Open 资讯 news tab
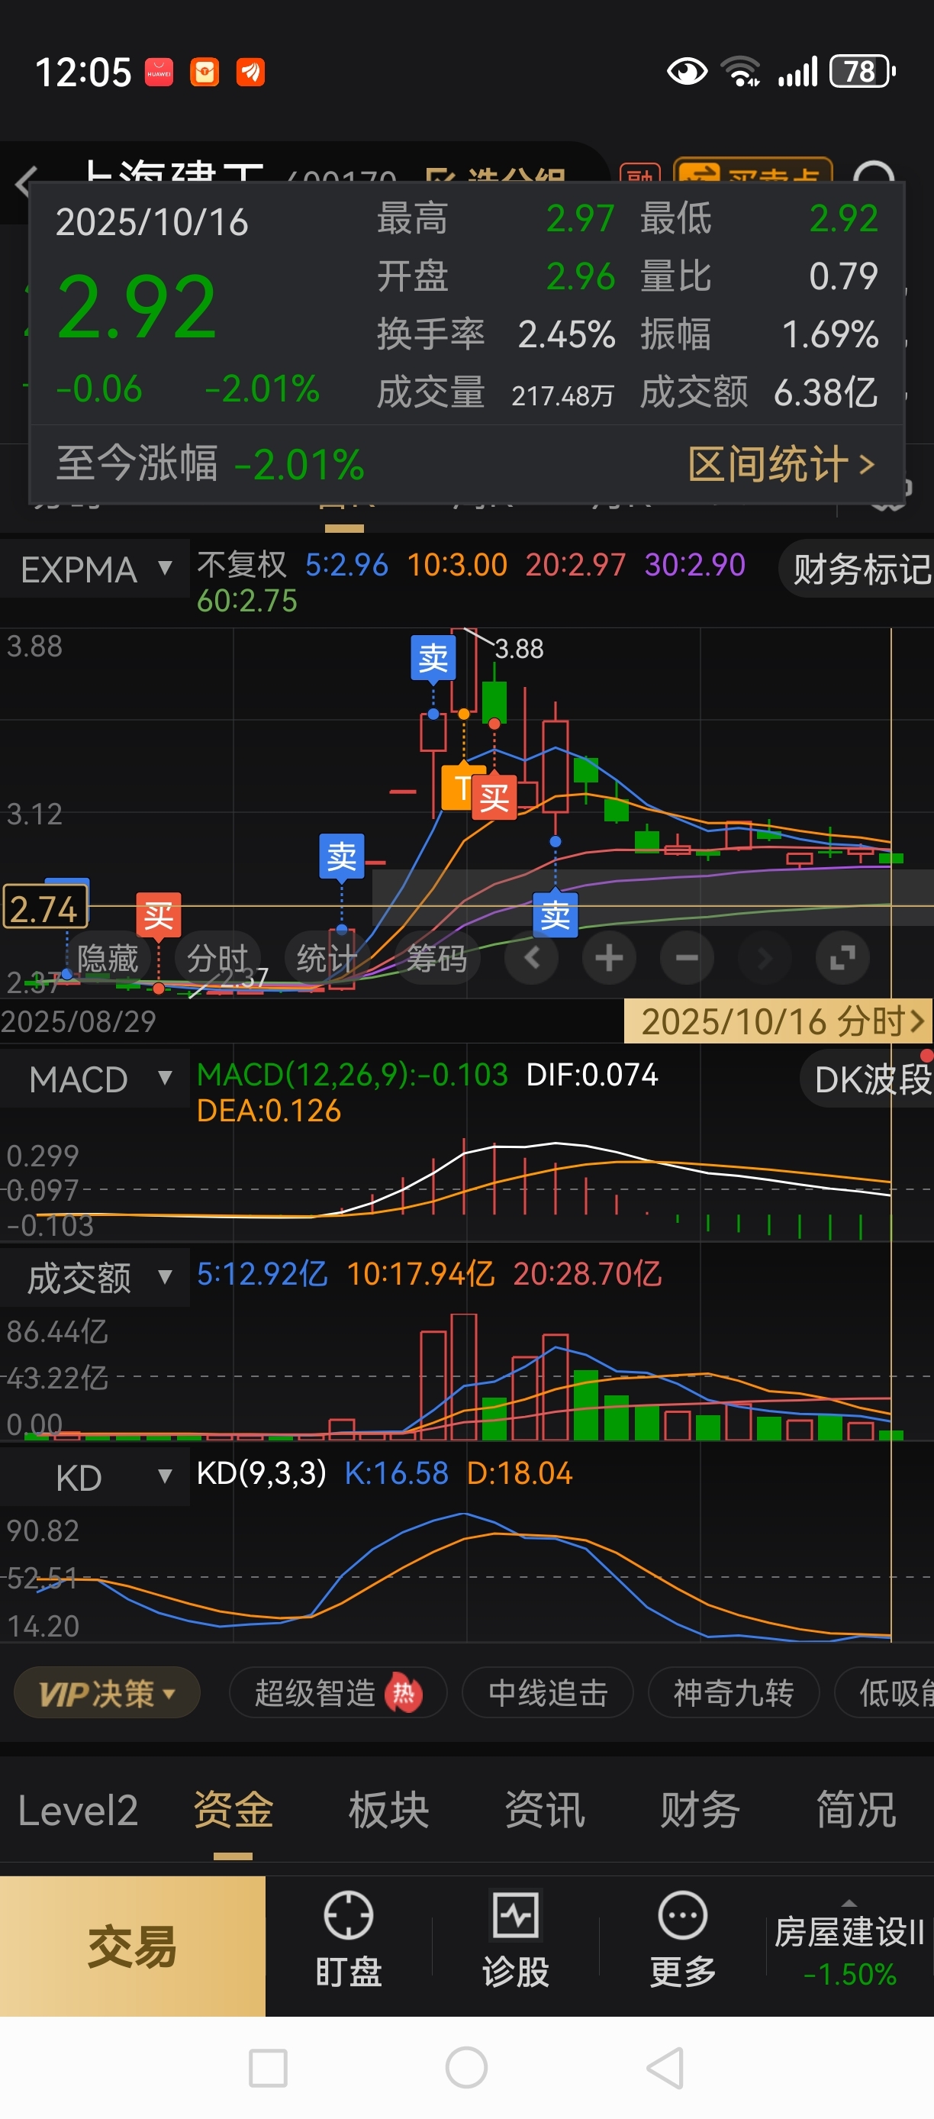934x2119 pixels. pos(544,1811)
